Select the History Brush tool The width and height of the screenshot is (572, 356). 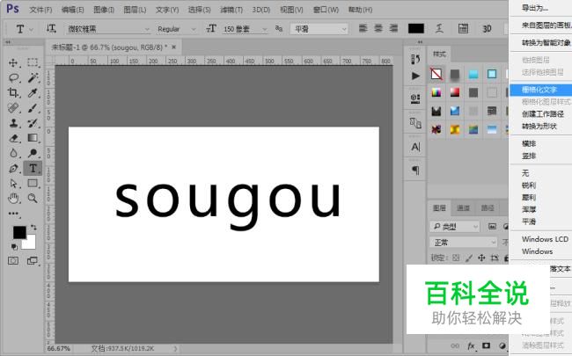click(33, 123)
